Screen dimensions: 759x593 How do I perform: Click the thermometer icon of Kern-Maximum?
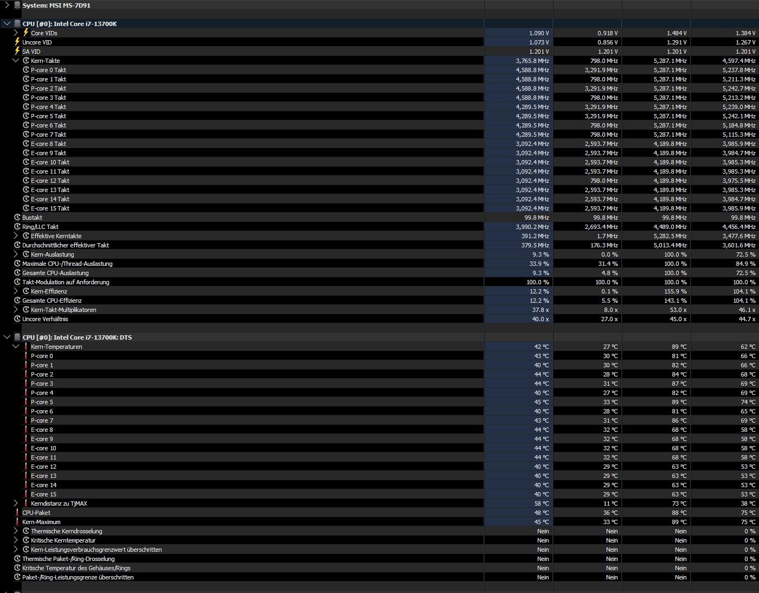(17, 522)
